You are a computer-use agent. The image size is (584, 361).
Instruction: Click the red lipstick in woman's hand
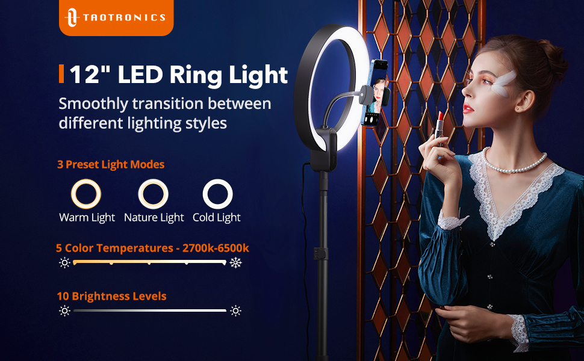[439, 125]
